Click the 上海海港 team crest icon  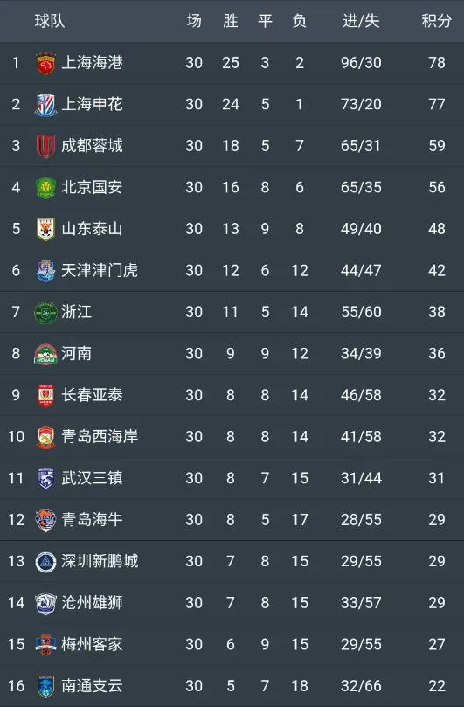(45, 63)
